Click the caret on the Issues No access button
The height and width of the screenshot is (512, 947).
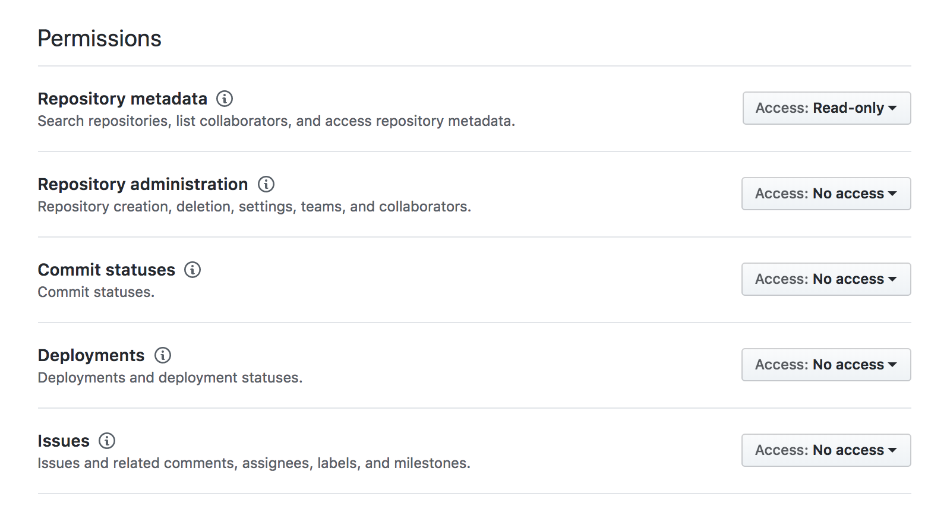(x=894, y=450)
